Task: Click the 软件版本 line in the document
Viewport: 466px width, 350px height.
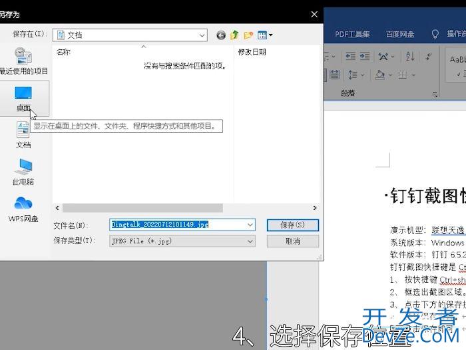Action: tap(427, 255)
